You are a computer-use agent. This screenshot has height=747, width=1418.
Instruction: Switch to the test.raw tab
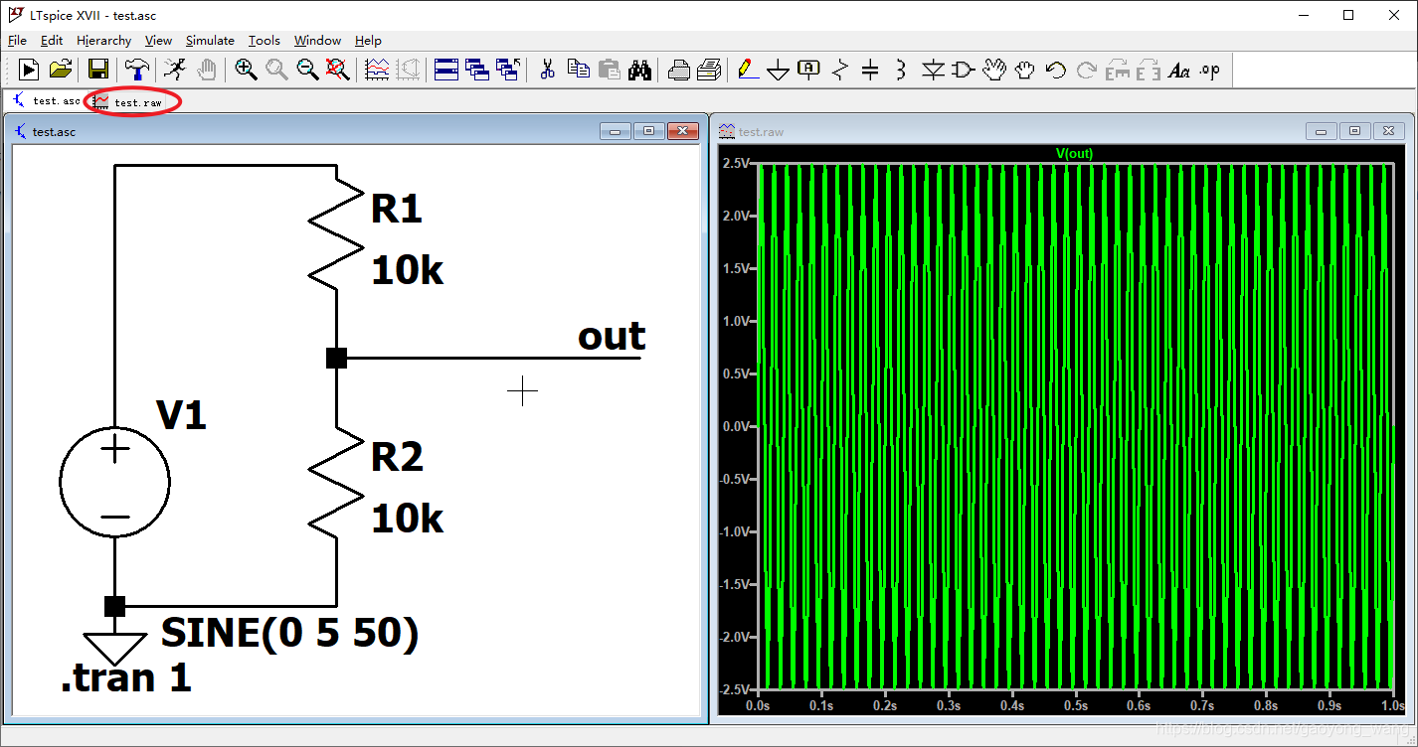[128, 102]
